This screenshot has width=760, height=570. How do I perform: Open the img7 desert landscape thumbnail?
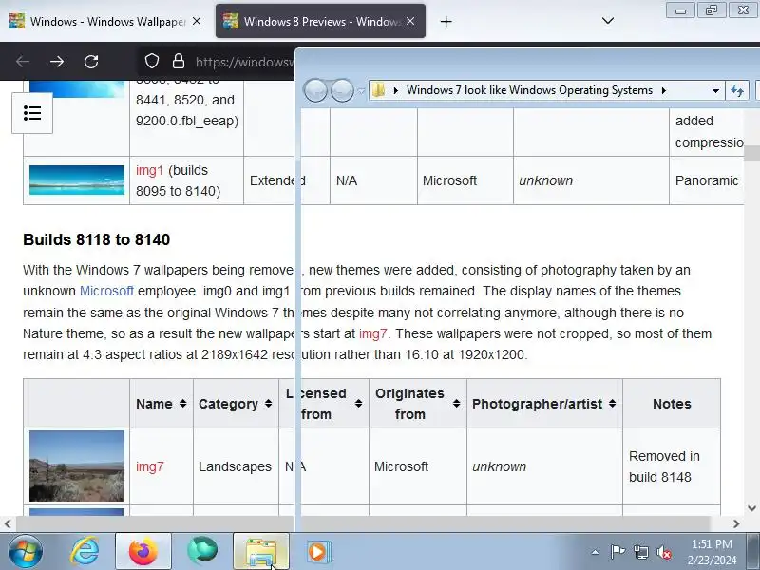[77, 465]
